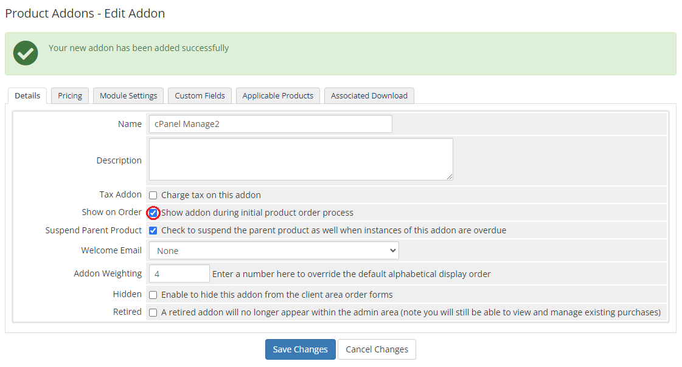Click the Name input field
The width and height of the screenshot is (682, 367).
[x=271, y=124]
